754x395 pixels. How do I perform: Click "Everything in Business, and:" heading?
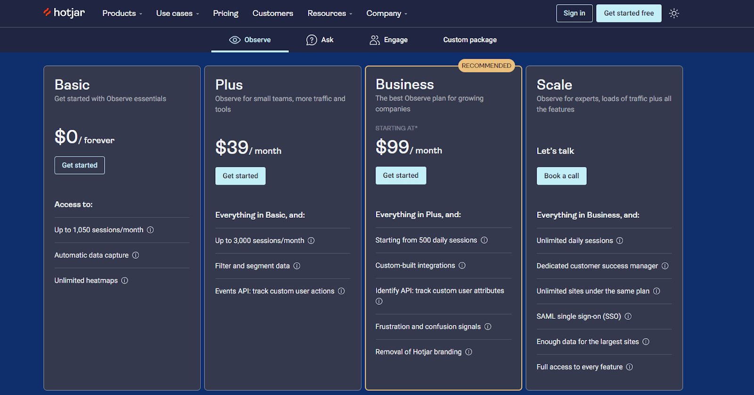588,215
